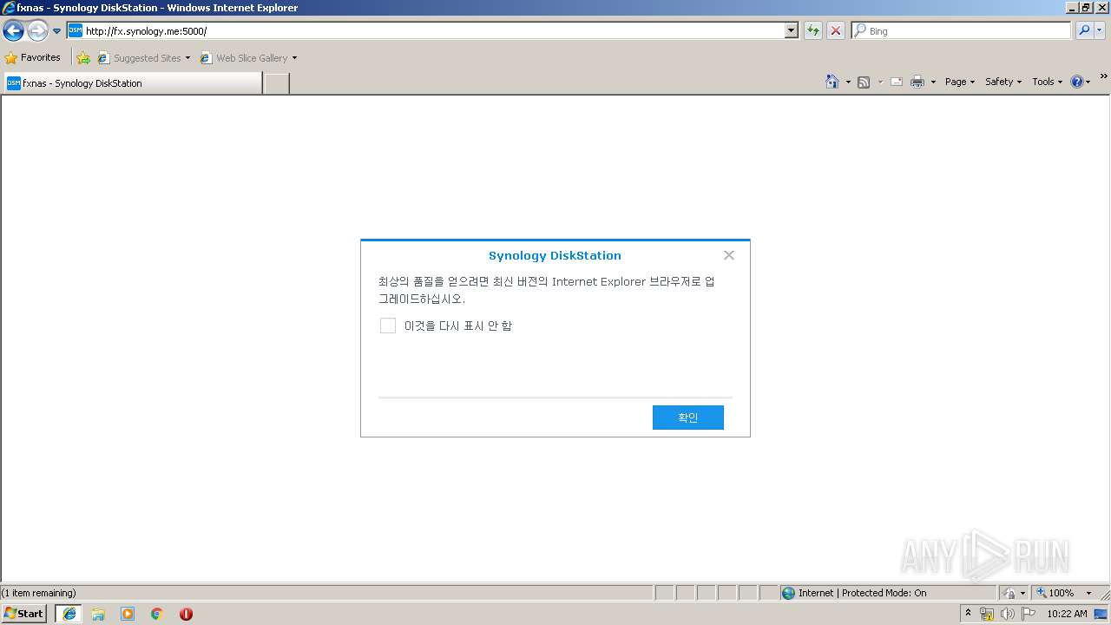The height and width of the screenshot is (625, 1111).
Task: Click the browser Forward arrow button
Action: tap(37, 31)
